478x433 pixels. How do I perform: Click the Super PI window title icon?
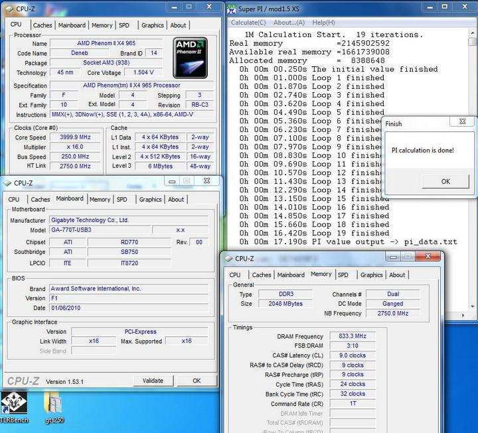click(232, 9)
